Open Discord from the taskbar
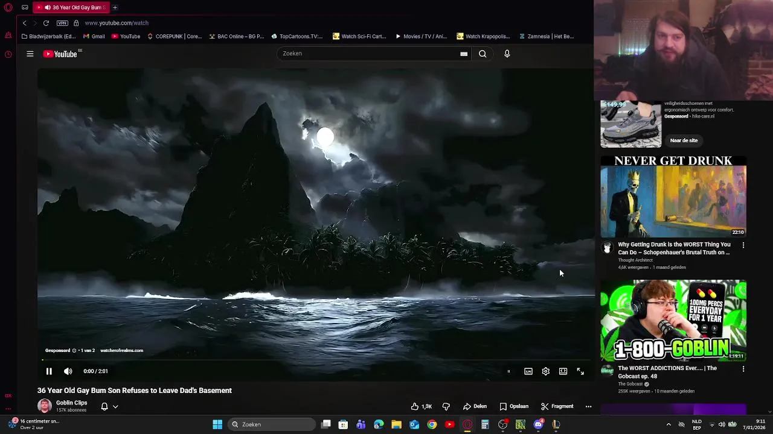Screen dimensions: 773x434 point(538,424)
